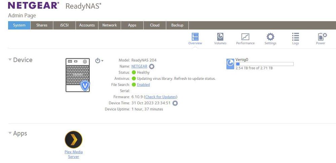
Task: Click the Healthy status text
Action: [x=143, y=72]
